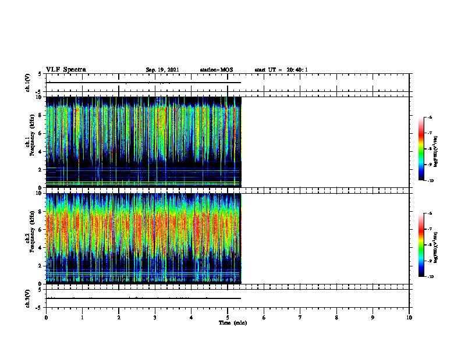Click the "station=MOS" label
461x356 pixels.
pyautogui.click(x=217, y=70)
